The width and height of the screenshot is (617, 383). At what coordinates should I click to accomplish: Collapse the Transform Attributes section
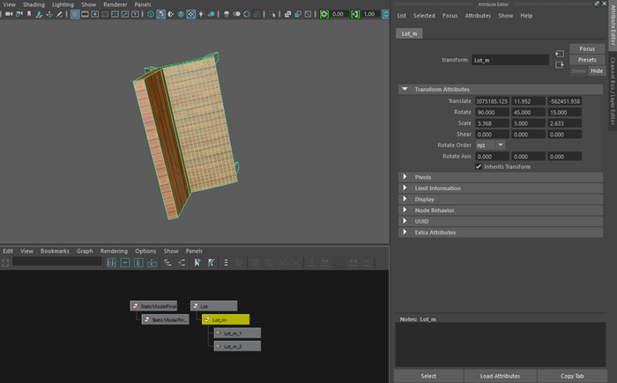click(405, 89)
